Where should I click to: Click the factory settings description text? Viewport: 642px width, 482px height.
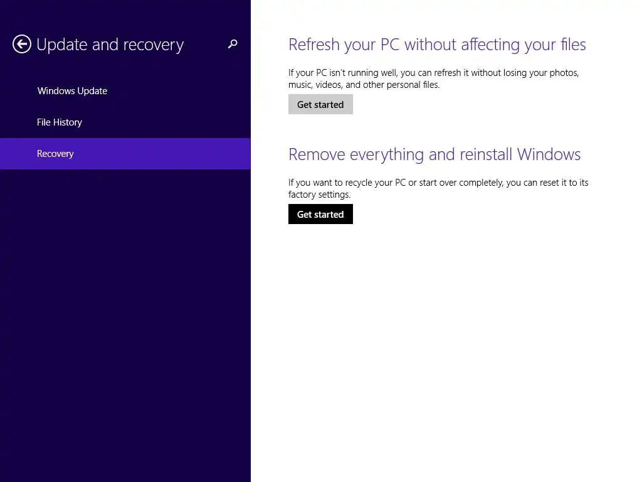click(438, 188)
